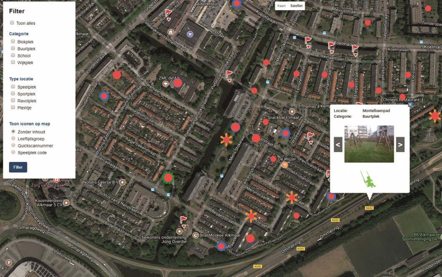Close the Montelbaenpad info popup

pyautogui.click(x=410, y=104)
